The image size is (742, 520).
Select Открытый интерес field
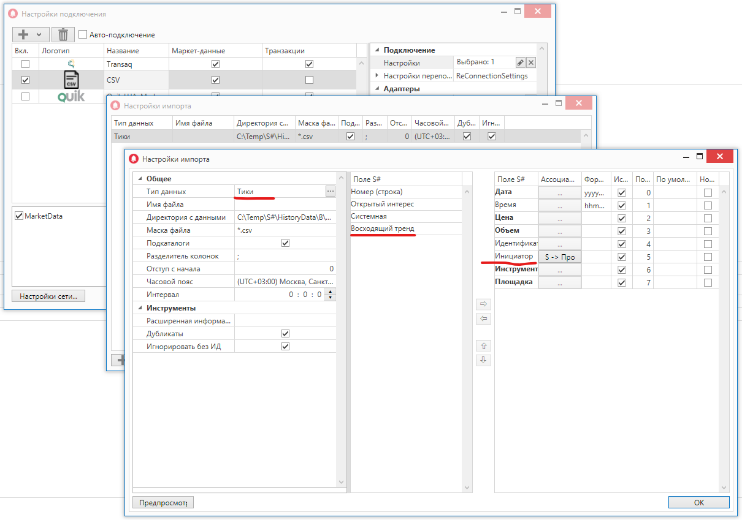[405, 204]
